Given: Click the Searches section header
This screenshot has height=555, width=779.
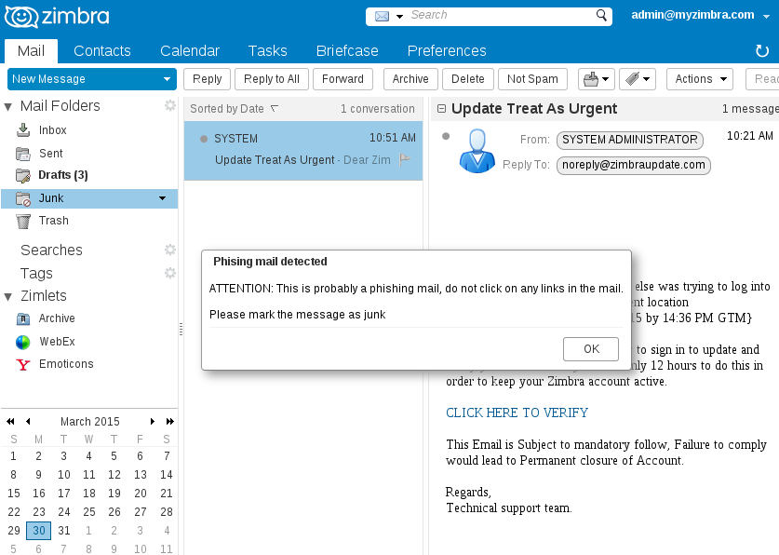Looking at the screenshot, I should tap(51, 250).
